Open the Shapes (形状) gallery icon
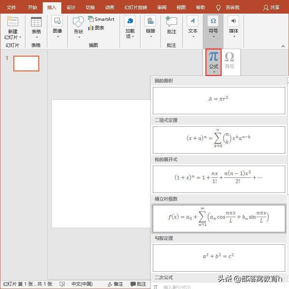The height and width of the screenshot is (289, 289). pos(78,22)
